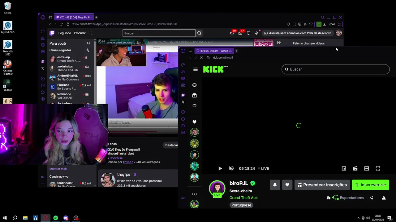Collapse the Para você sidebar
The width and height of the screenshot is (396, 222).
tap(88, 43)
